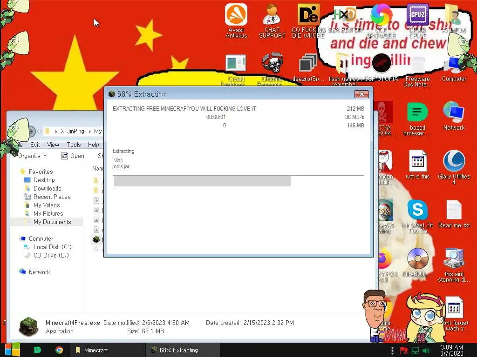
Task: Click the Xi JinPing breadcrumb segment
Action: 72,131
